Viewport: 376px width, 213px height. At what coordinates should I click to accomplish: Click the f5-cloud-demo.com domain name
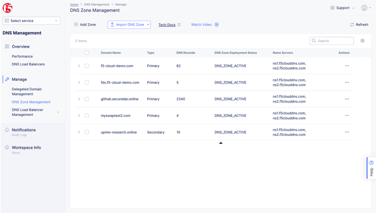[x=117, y=66]
